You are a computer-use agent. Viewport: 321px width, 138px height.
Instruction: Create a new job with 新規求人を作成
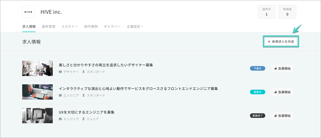[x=281, y=41]
